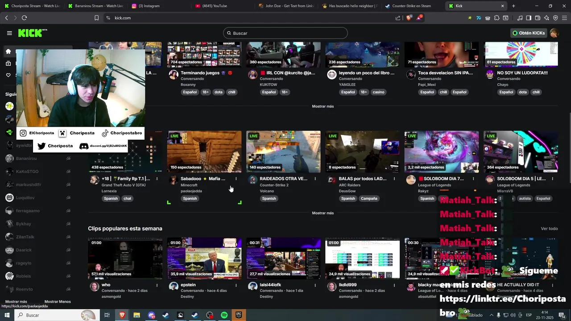571x321 pixels.
Task: Open the sidebar Browse icon
Action: (x=8, y=63)
